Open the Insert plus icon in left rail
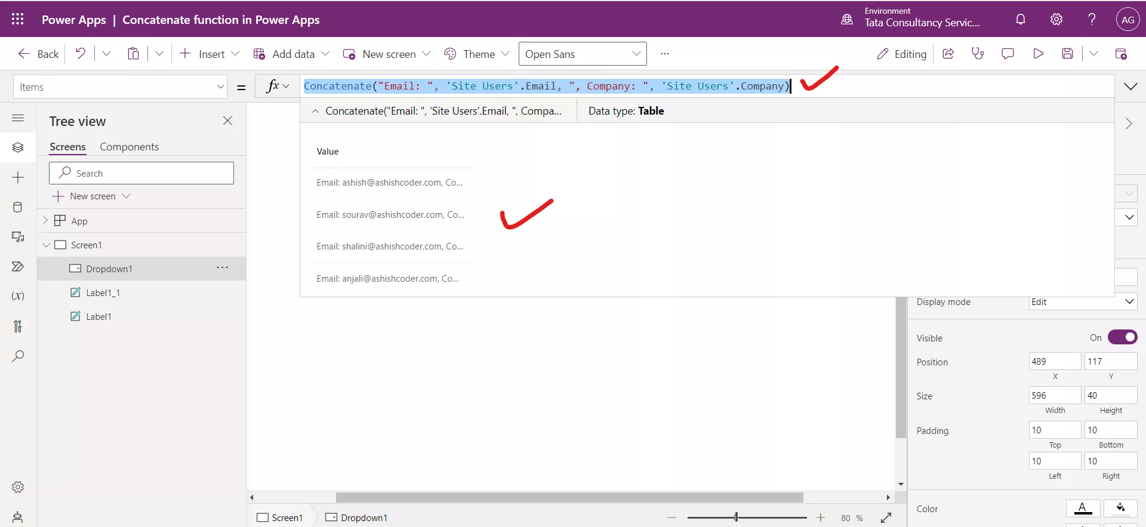This screenshot has width=1146, height=527. [18, 177]
